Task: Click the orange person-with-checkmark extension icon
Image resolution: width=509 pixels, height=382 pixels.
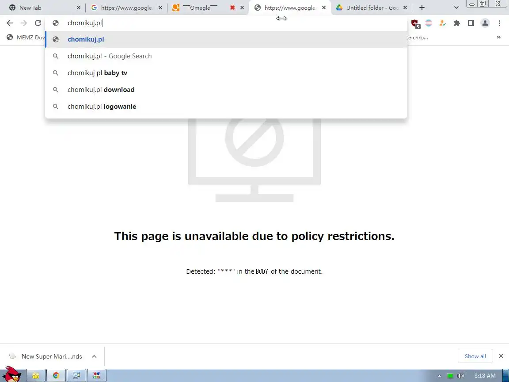Action: click(442, 23)
